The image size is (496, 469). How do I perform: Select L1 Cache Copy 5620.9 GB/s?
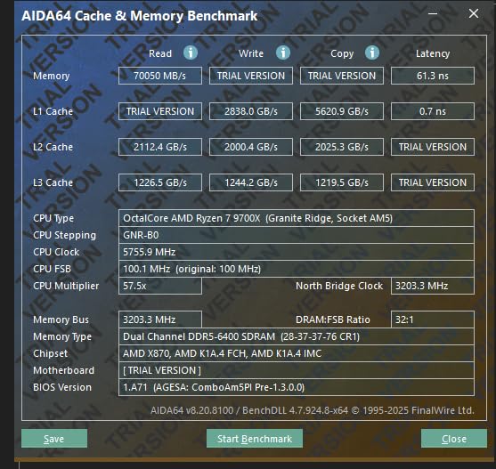coord(342,111)
